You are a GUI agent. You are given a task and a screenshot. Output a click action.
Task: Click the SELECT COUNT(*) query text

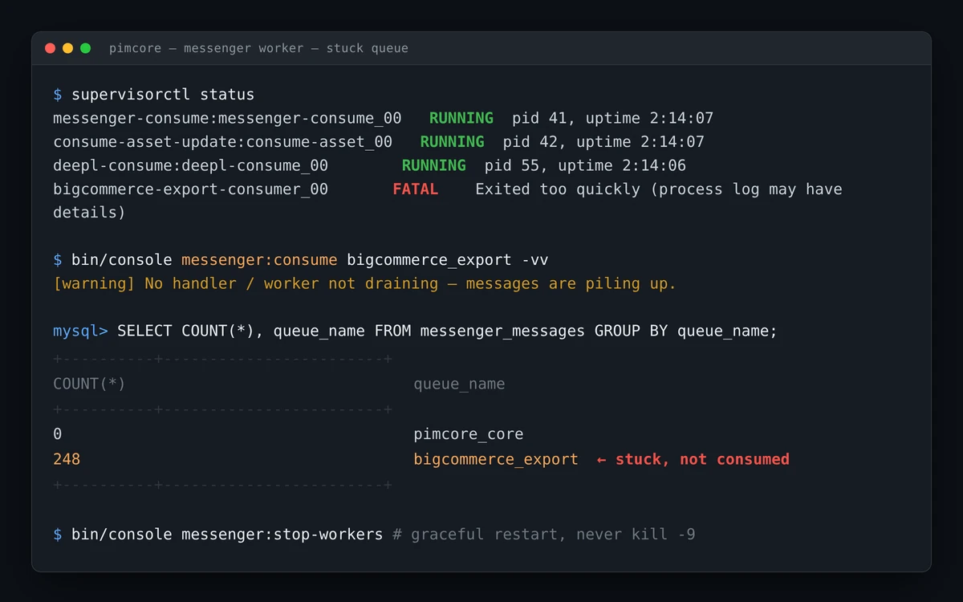coord(448,331)
